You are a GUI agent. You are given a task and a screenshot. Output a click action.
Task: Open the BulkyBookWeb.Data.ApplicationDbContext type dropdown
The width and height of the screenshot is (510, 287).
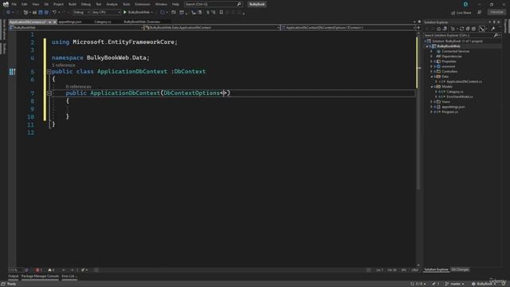click(x=212, y=28)
